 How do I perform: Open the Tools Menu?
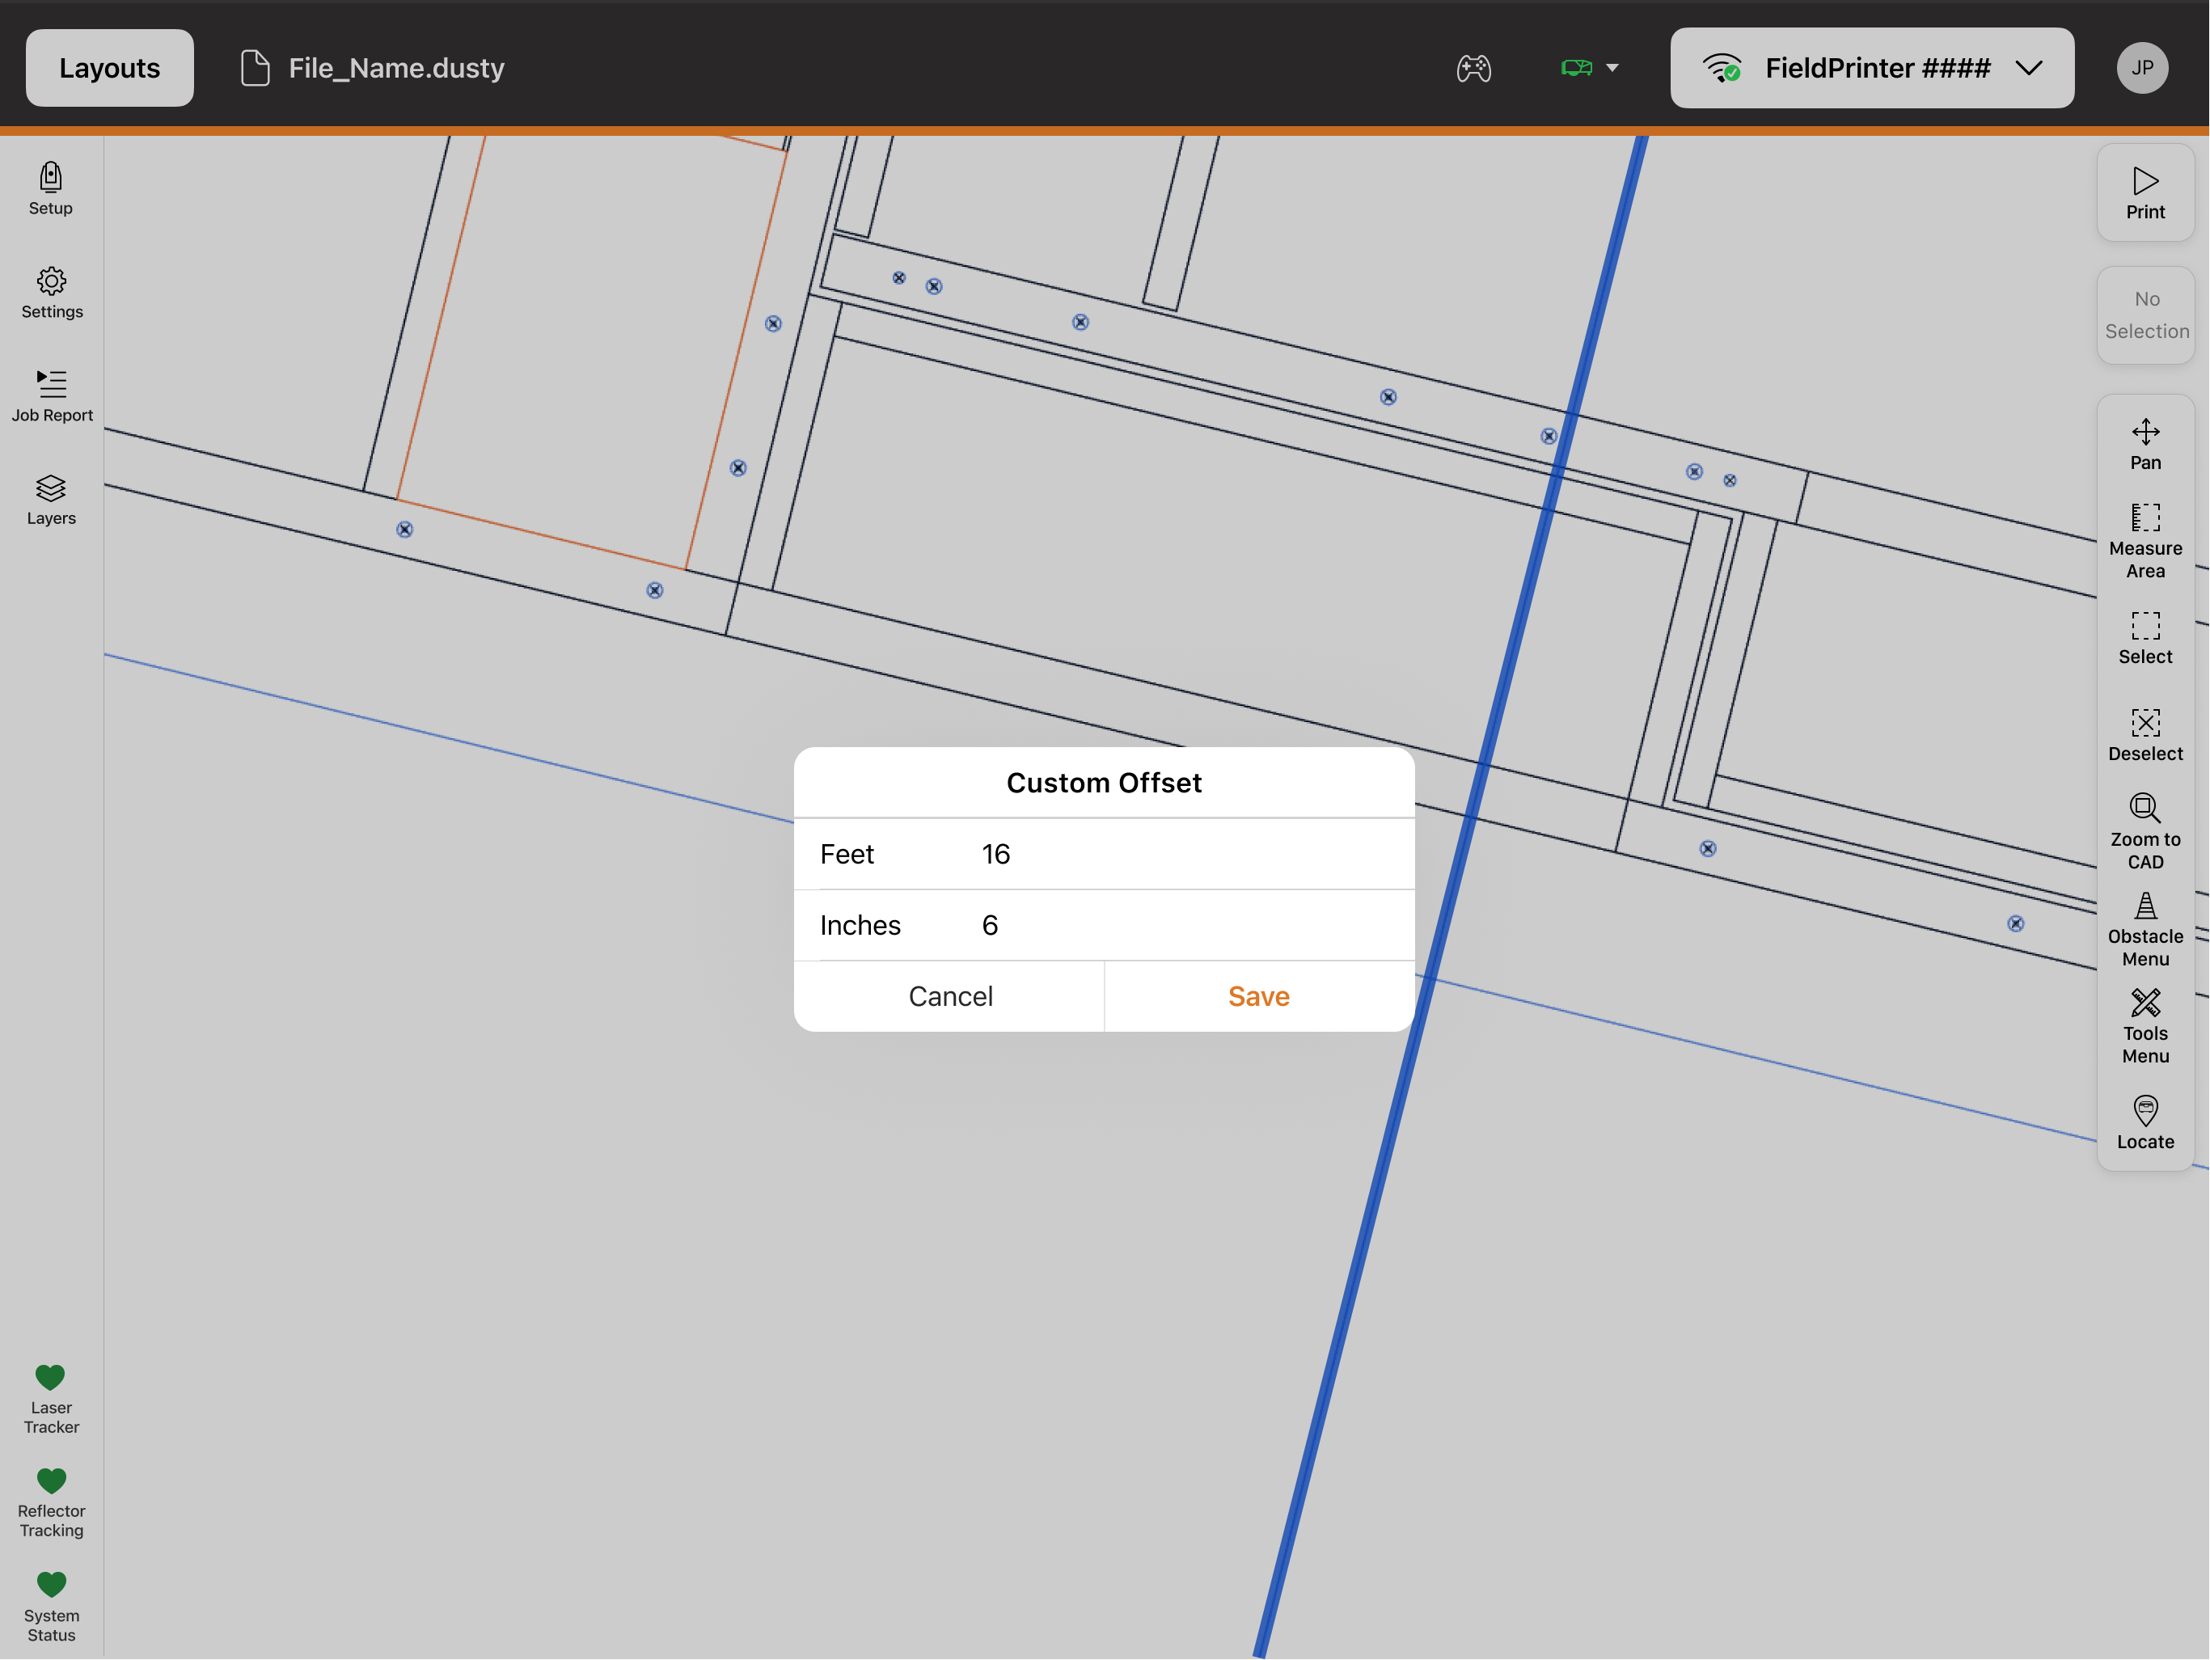tap(2145, 1027)
